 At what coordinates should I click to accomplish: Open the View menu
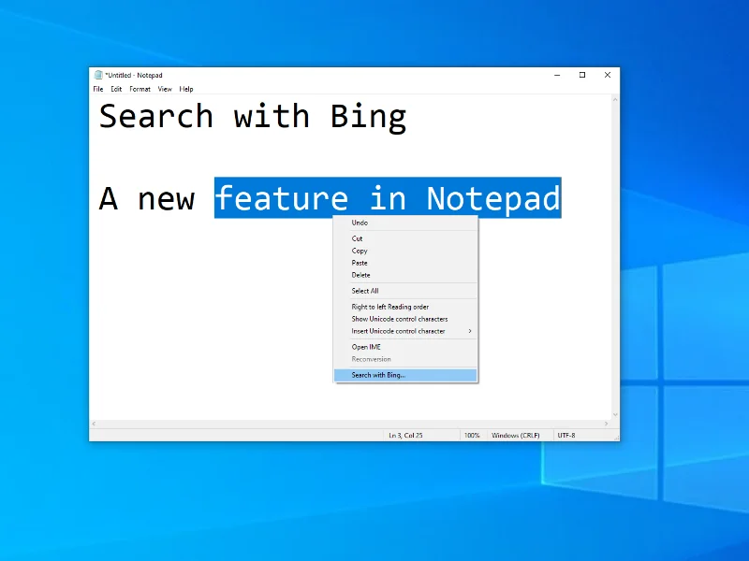tap(165, 89)
